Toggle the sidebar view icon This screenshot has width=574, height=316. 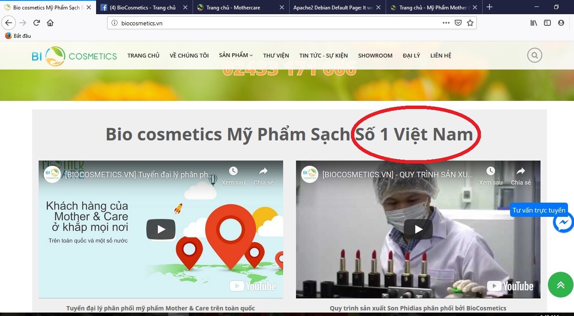pyautogui.click(x=547, y=23)
